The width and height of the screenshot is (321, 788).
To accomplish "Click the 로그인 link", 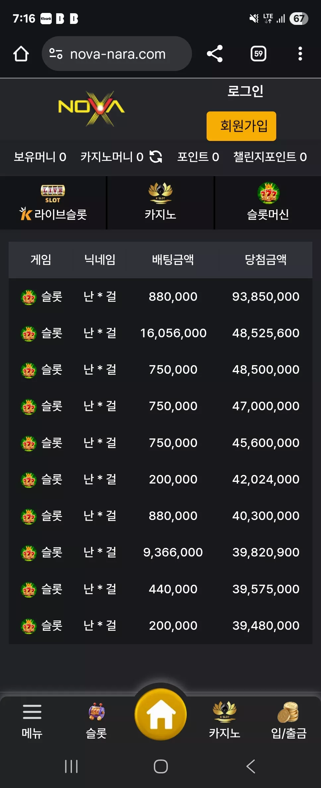I will (x=245, y=91).
